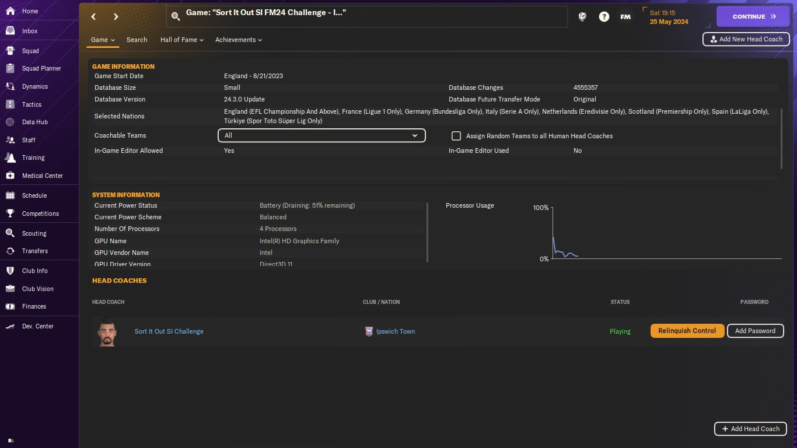Enable Assign Random Teams checkbox

point(456,136)
